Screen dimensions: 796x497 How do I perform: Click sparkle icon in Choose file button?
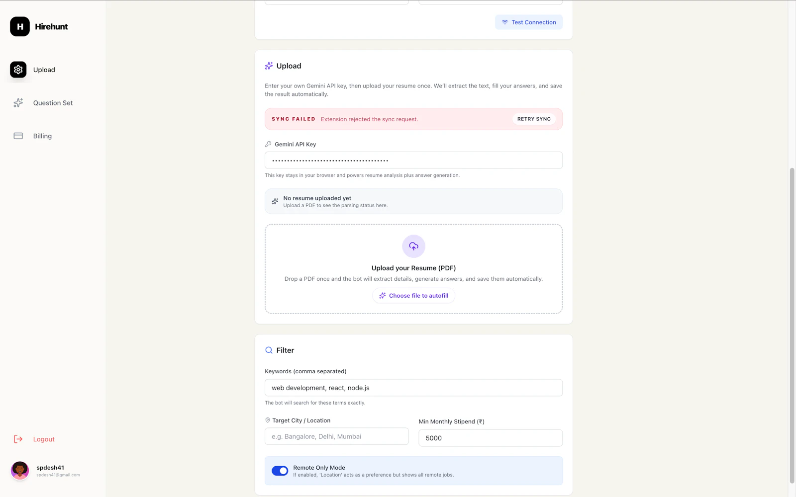[x=383, y=295]
